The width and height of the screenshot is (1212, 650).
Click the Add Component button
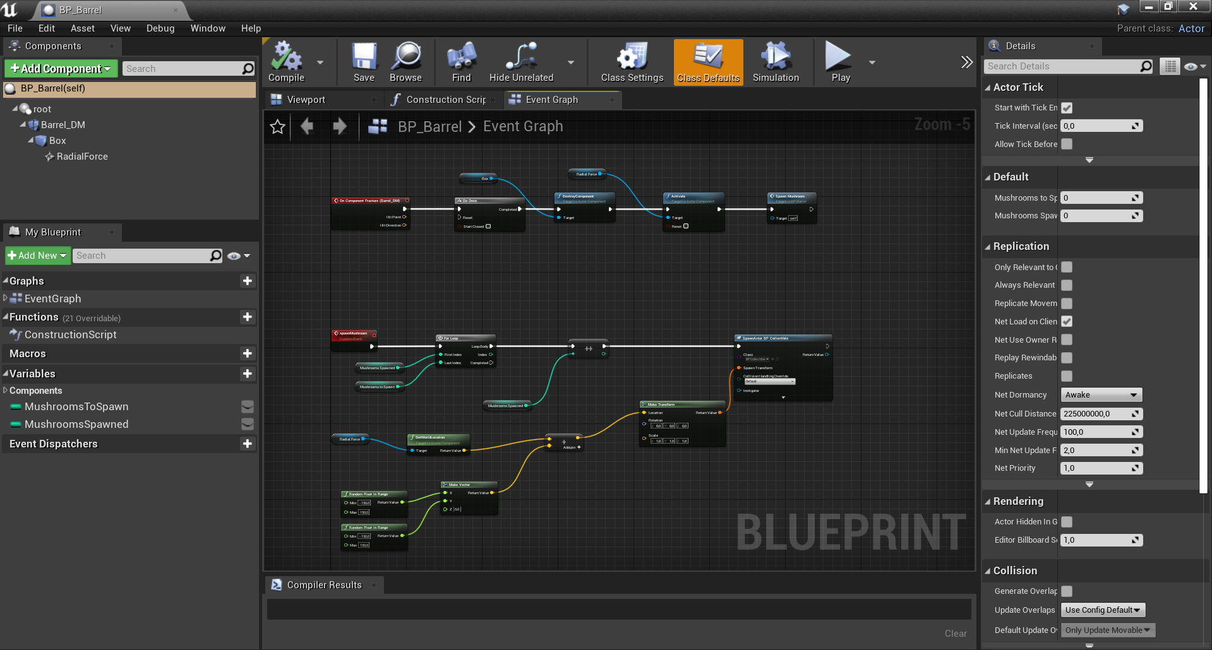pos(61,69)
